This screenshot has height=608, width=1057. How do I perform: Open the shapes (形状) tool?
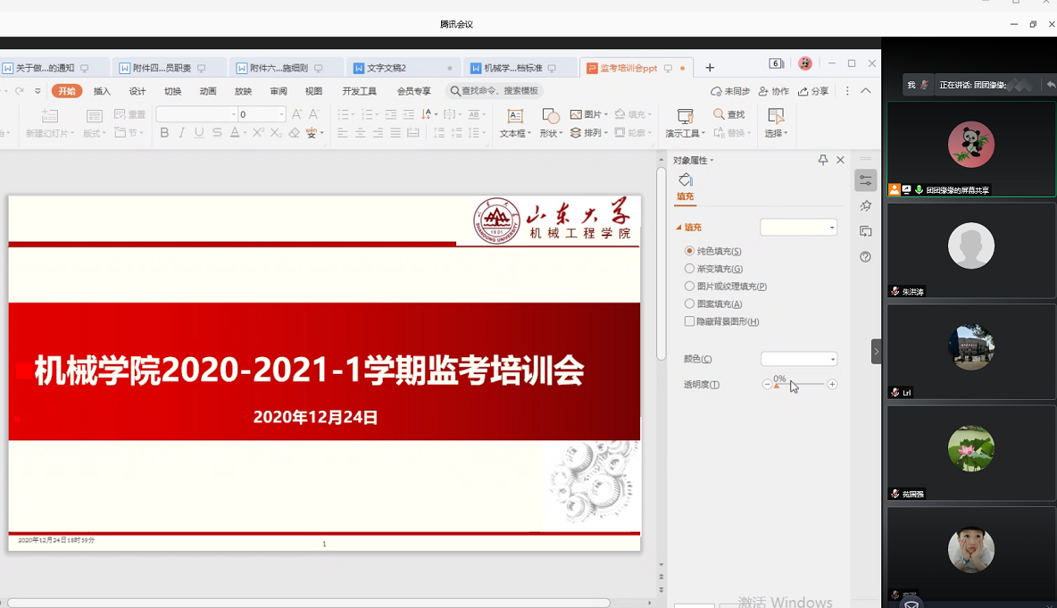pos(550,117)
